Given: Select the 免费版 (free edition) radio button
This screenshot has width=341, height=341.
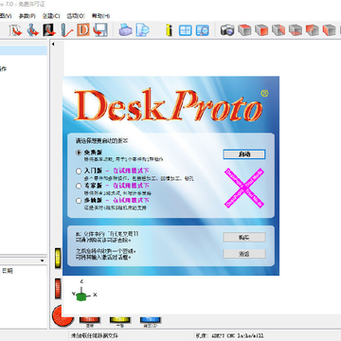Looking at the screenshot, I should tap(79, 153).
